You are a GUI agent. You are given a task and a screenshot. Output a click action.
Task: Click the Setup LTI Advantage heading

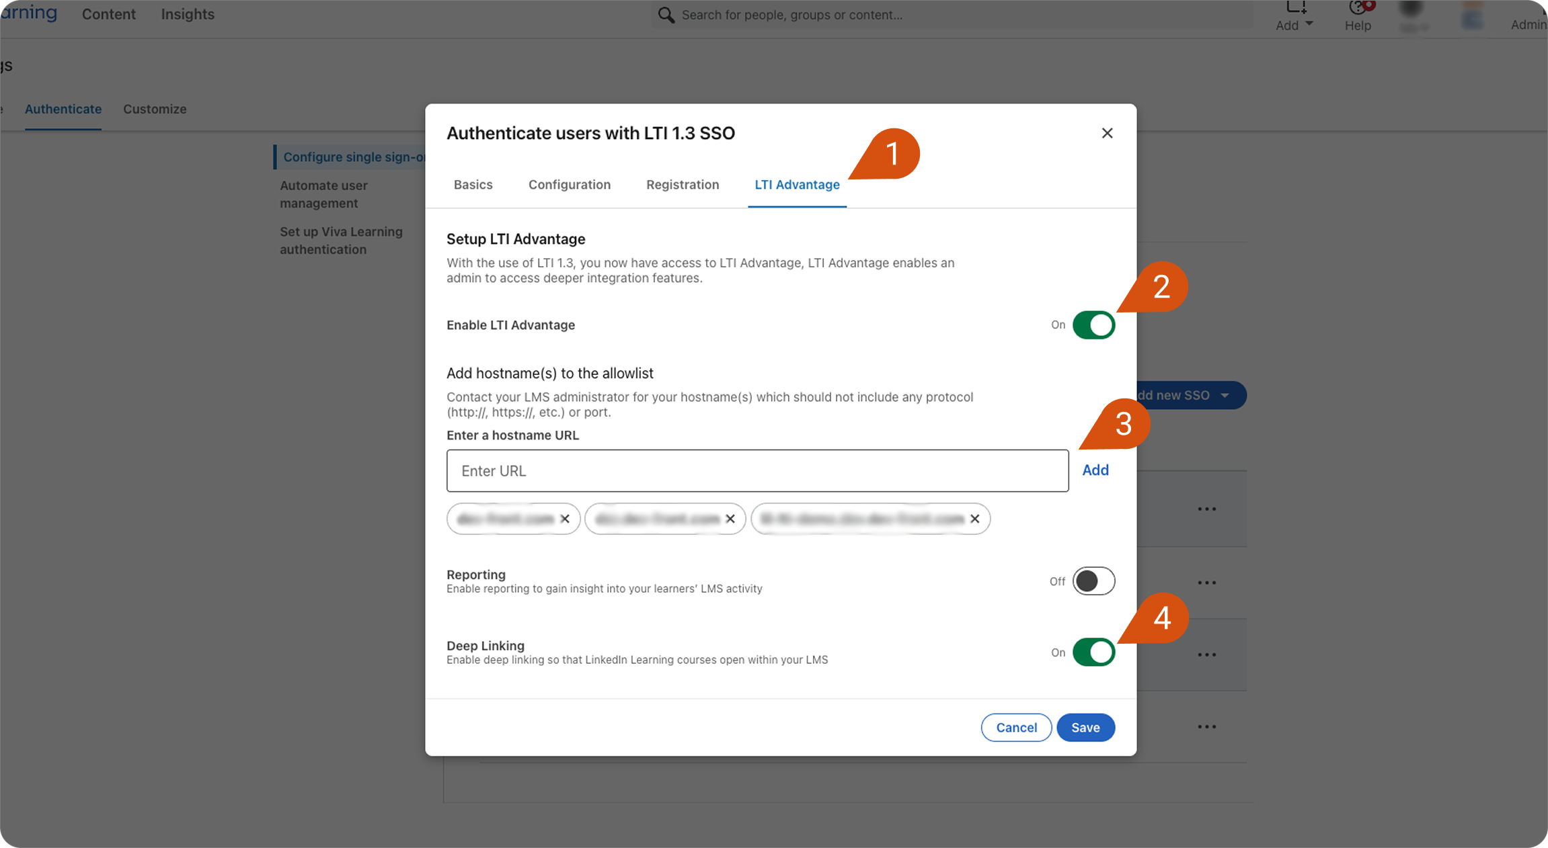coord(516,239)
